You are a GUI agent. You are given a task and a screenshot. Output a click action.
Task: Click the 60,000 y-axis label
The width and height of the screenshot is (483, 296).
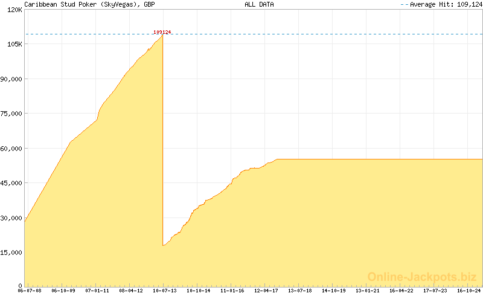11,149
